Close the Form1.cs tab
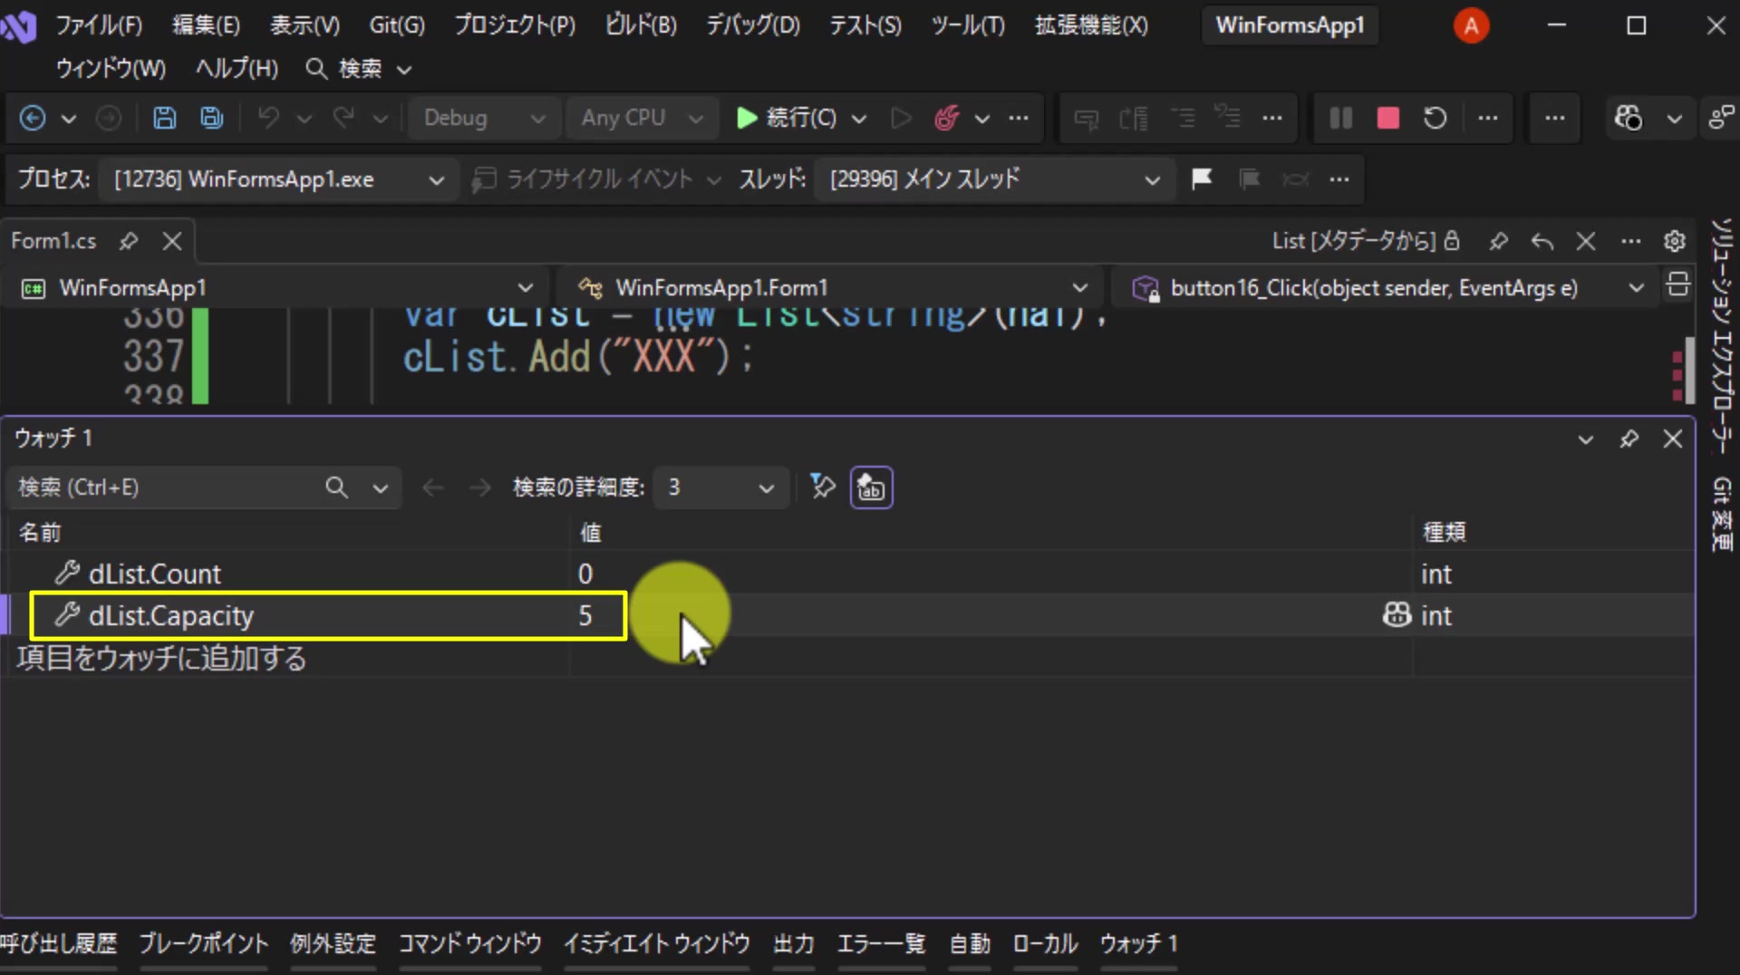 (x=172, y=241)
